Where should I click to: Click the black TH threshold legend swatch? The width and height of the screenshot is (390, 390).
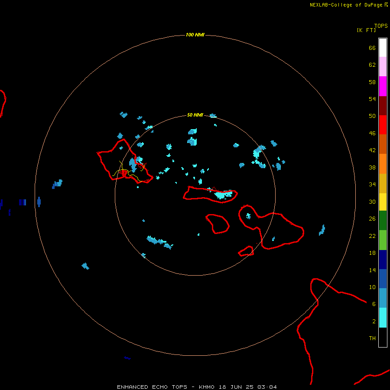383,337
